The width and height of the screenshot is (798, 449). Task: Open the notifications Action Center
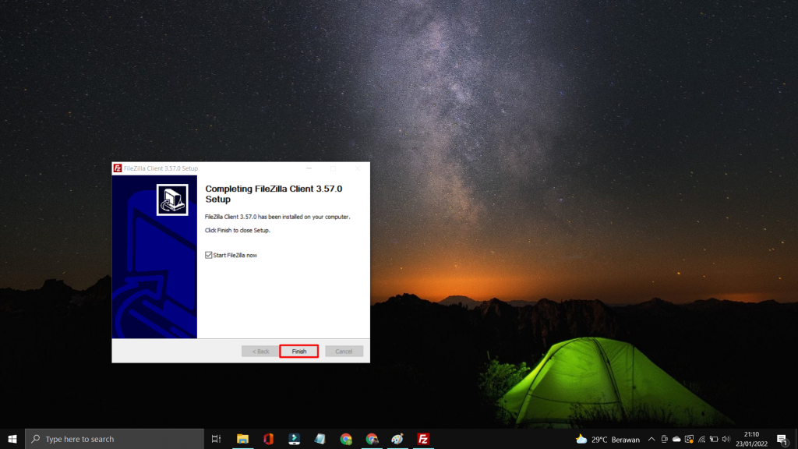[x=784, y=439]
